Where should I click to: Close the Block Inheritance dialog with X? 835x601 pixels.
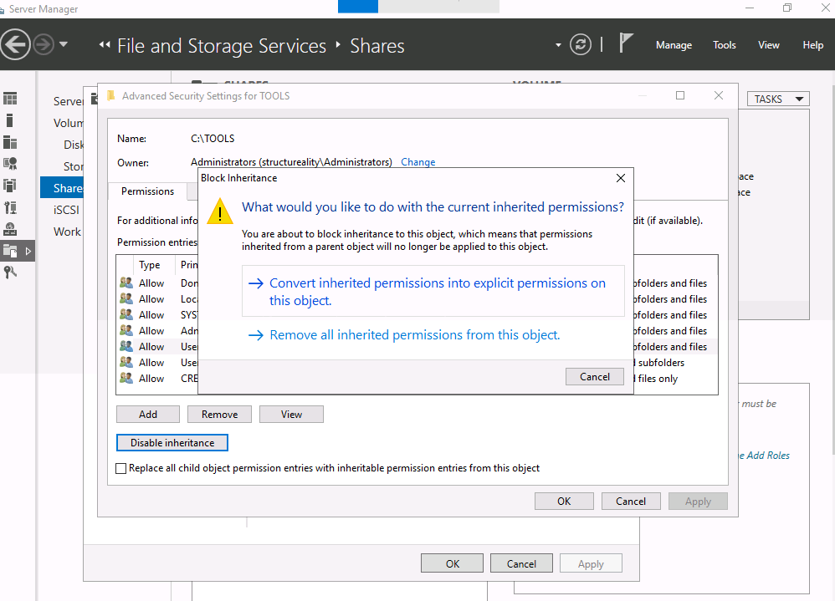620,178
